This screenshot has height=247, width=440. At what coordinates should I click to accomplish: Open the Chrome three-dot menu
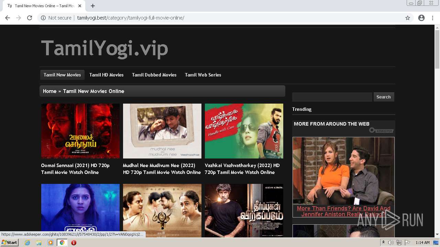[432, 18]
